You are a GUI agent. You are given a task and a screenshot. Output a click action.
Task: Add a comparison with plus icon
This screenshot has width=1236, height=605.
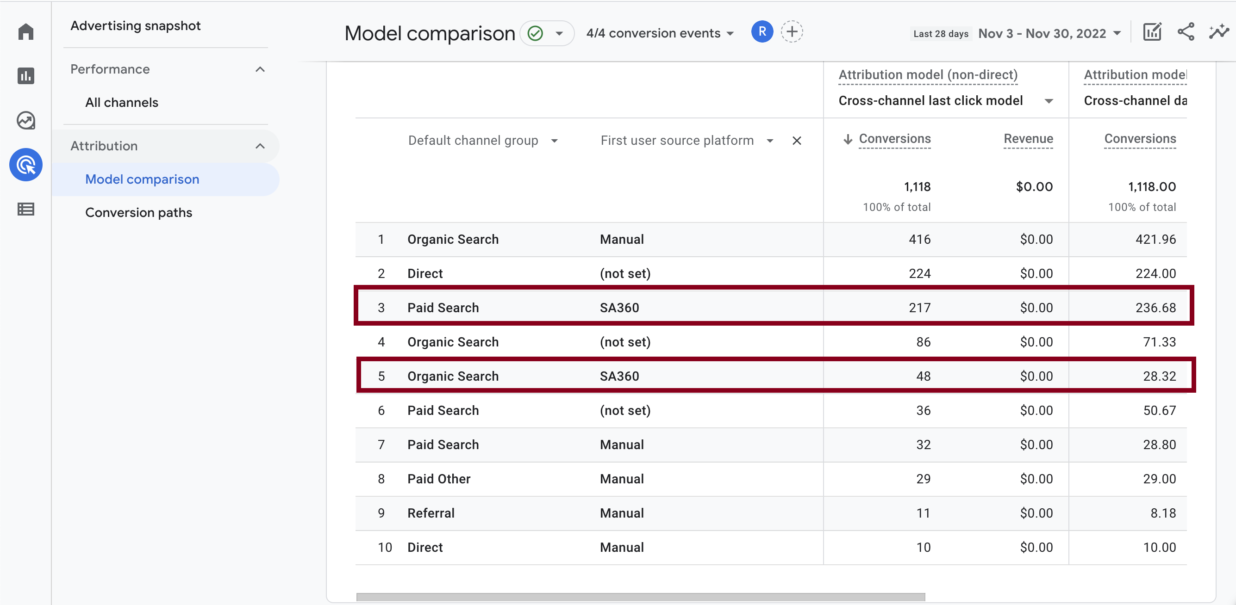point(792,32)
